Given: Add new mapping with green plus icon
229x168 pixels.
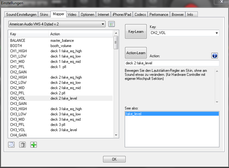Looking at the screenshot, I should click(x=34, y=145).
